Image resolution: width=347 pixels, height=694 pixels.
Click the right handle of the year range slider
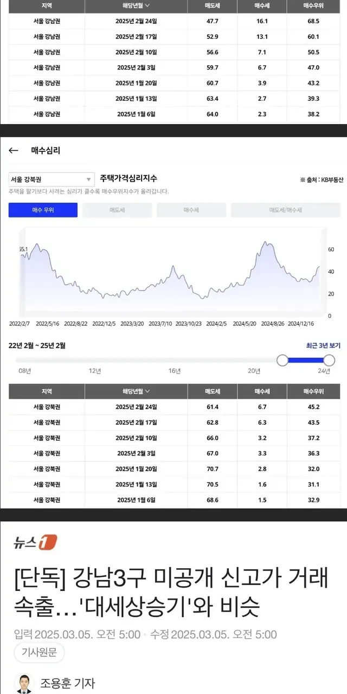pyautogui.click(x=329, y=361)
